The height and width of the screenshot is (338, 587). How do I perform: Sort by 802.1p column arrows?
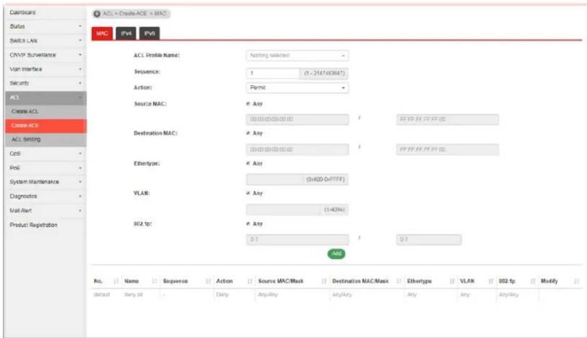pos(533,281)
